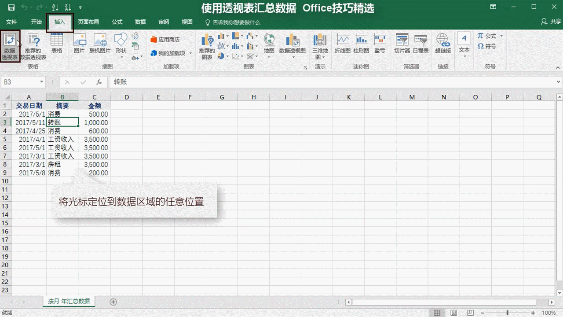Switch to the 页面布局 ribbon tab
This screenshot has height=317, width=563.
(x=88, y=22)
